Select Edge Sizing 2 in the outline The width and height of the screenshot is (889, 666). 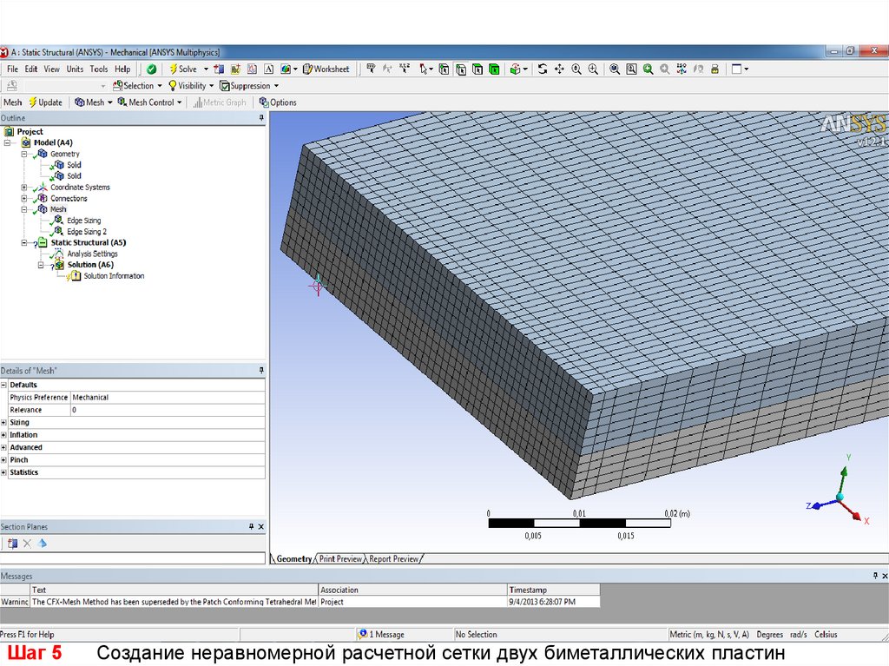click(87, 232)
